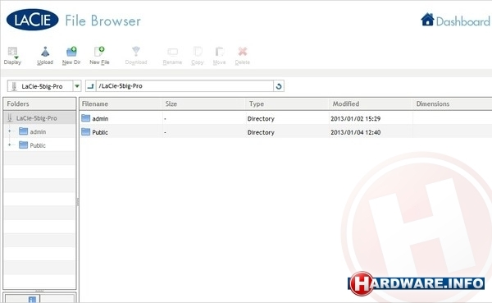
Task: Create a folder with New Dir
Action: tap(71, 56)
